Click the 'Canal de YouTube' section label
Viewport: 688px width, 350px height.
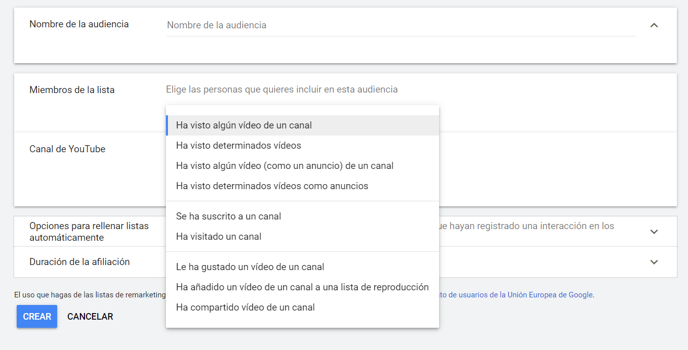click(67, 149)
